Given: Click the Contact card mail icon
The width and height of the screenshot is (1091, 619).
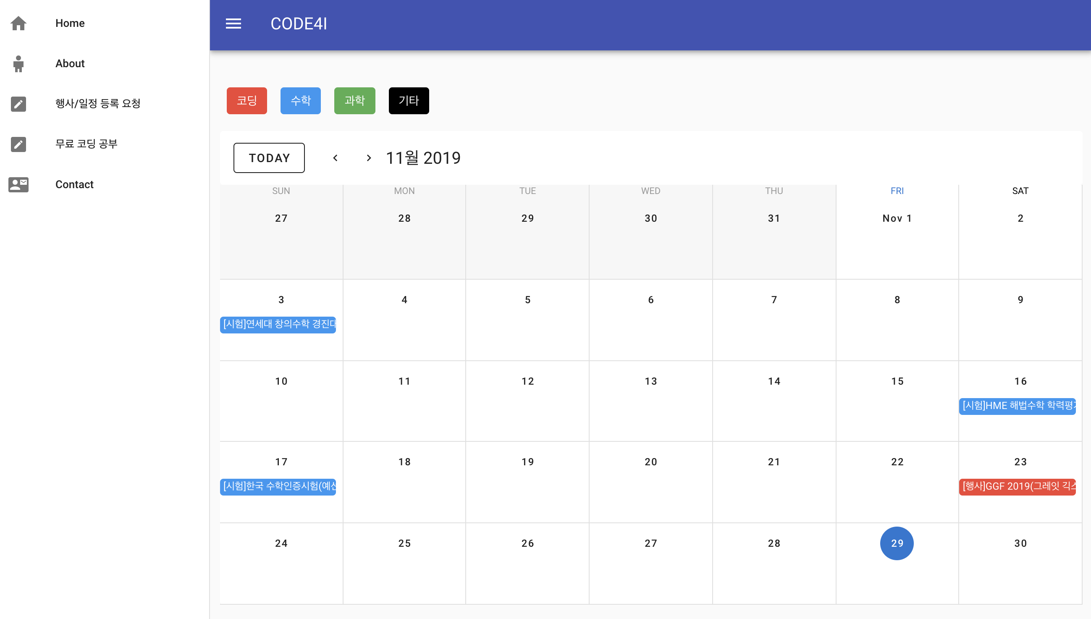Looking at the screenshot, I should pos(18,184).
